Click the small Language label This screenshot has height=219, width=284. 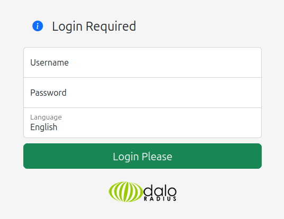[46, 117]
